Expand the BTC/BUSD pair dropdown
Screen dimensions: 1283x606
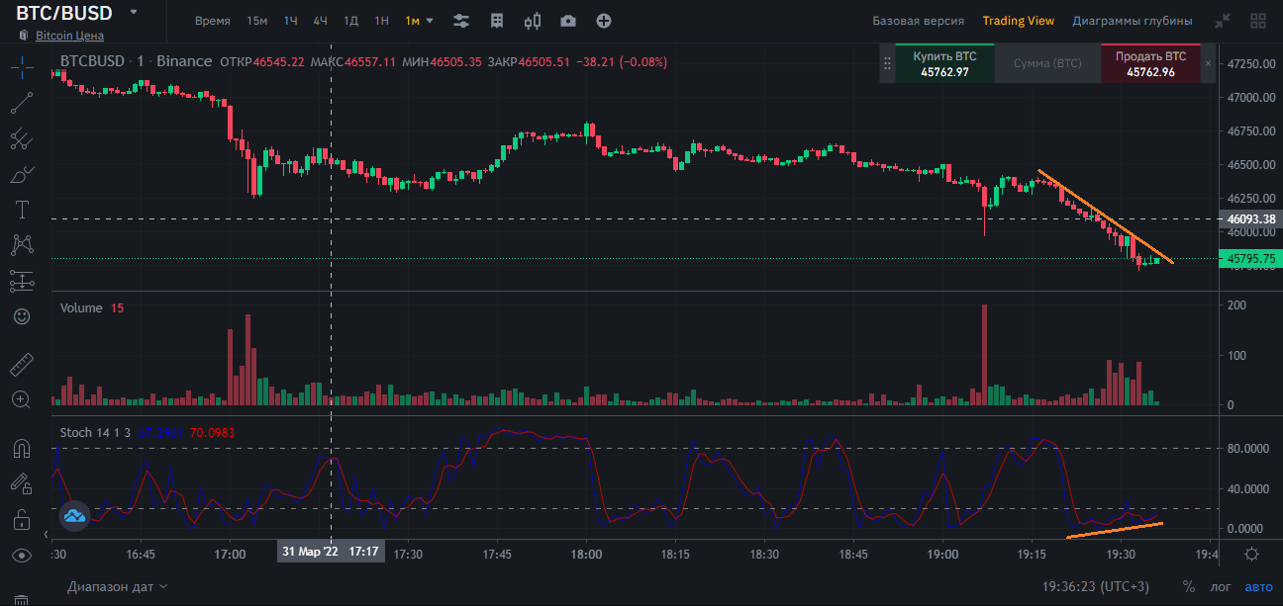[134, 13]
